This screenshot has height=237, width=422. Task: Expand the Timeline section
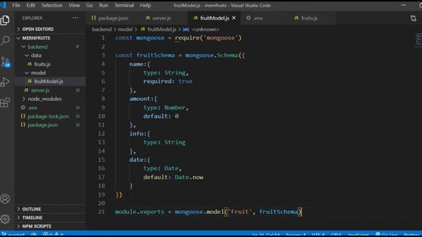(x=32, y=217)
